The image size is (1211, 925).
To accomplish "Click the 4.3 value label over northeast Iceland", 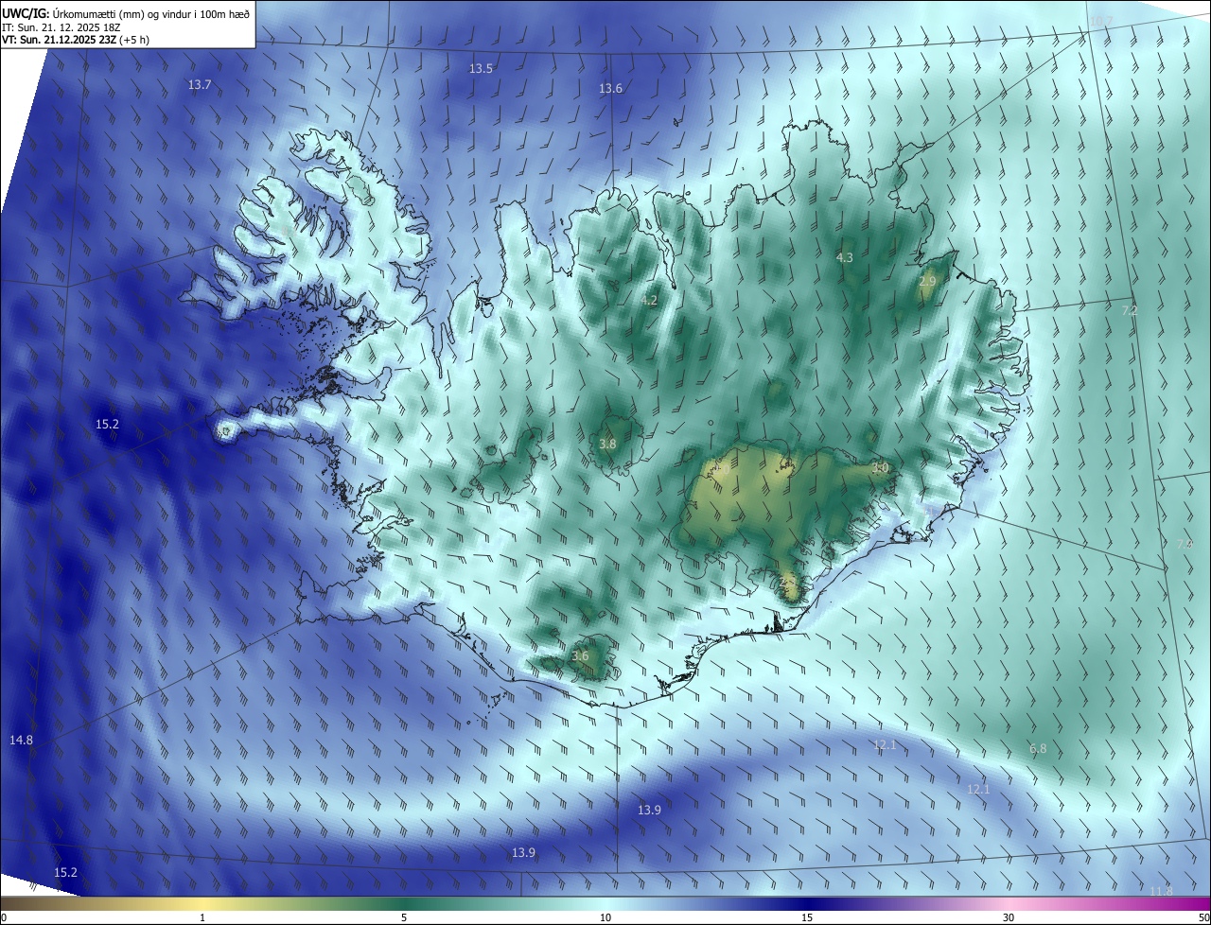I will click(x=845, y=258).
